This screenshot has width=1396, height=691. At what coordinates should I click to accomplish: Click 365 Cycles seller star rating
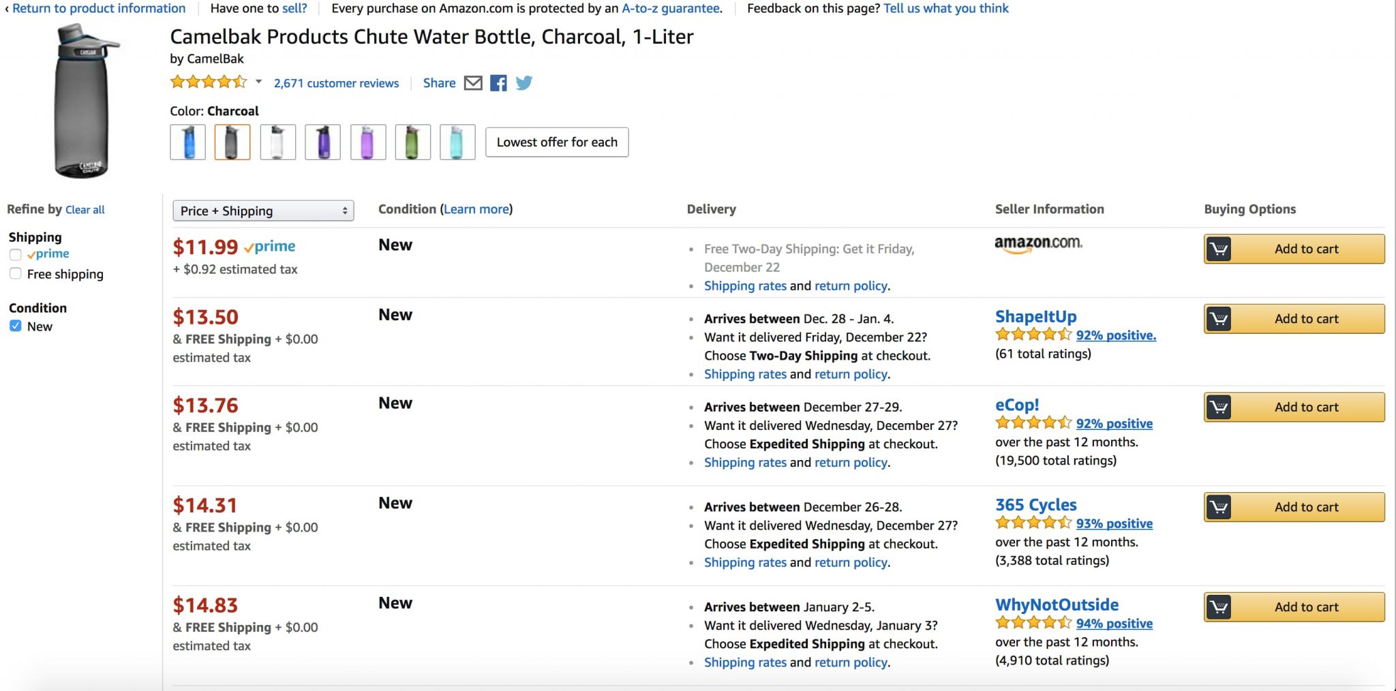(1033, 523)
